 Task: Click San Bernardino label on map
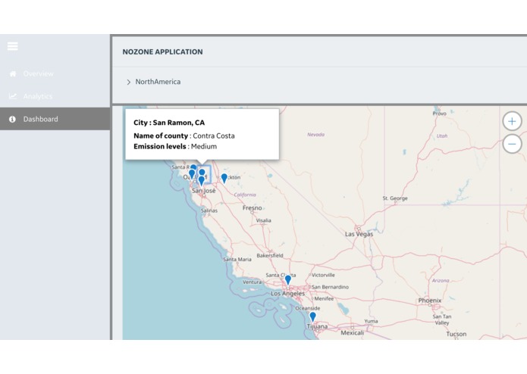[x=330, y=287]
